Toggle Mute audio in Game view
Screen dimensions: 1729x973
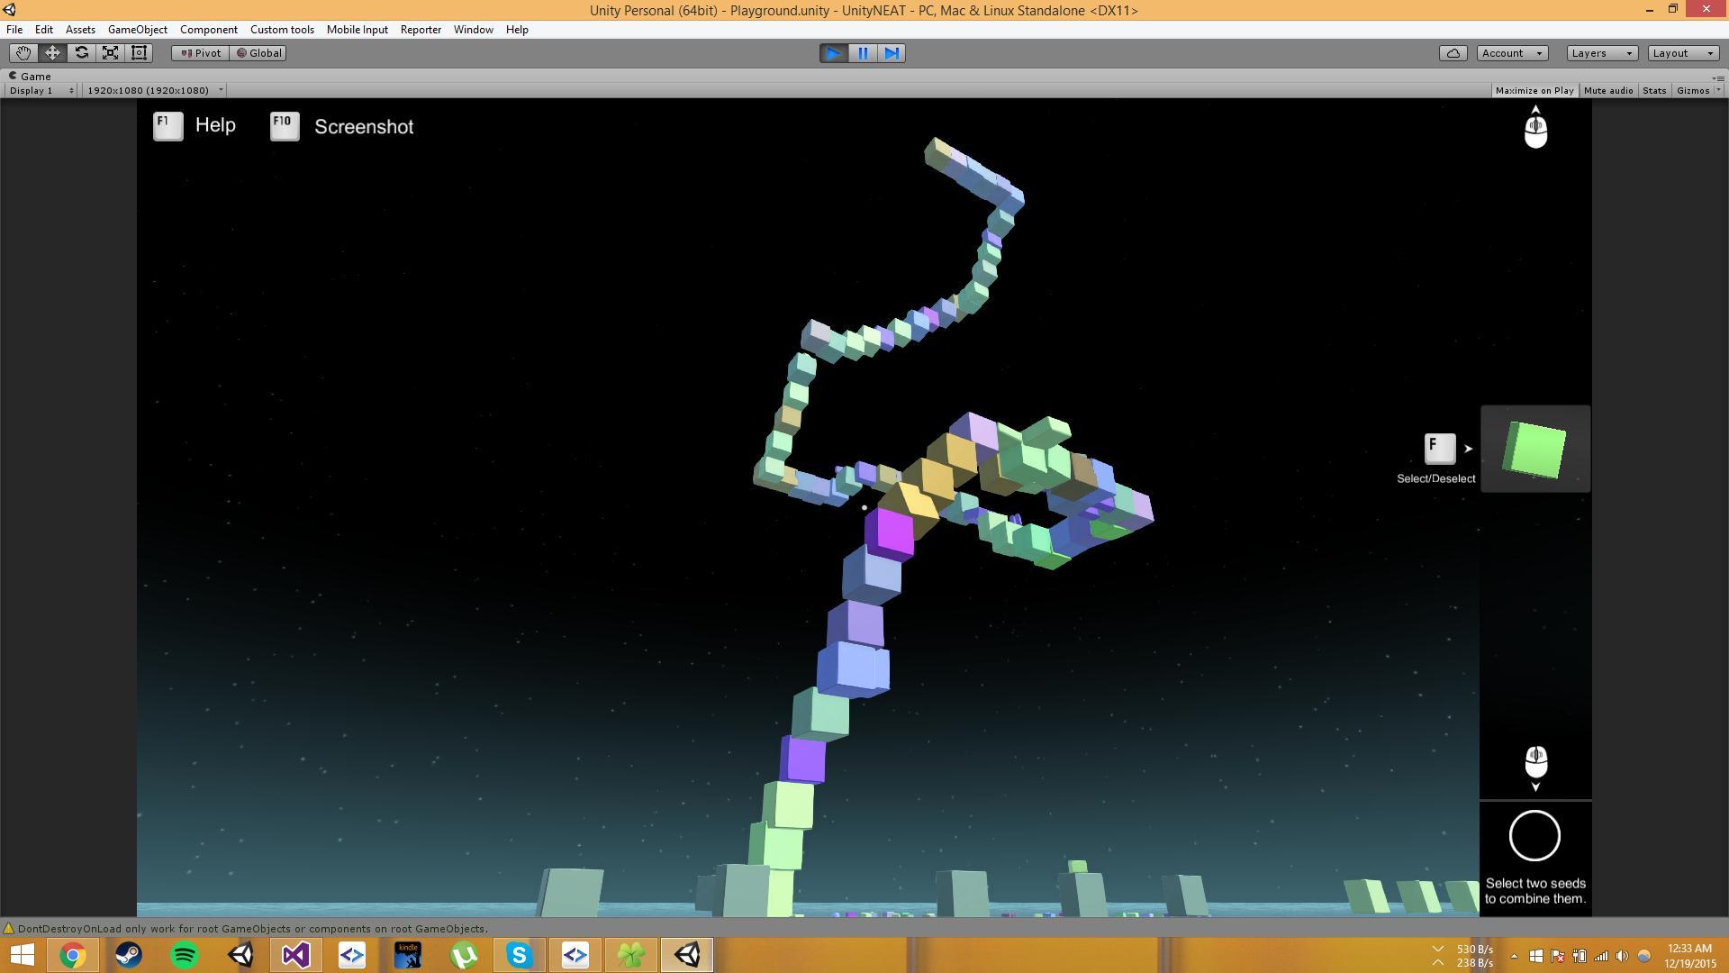(x=1607, y=90)
